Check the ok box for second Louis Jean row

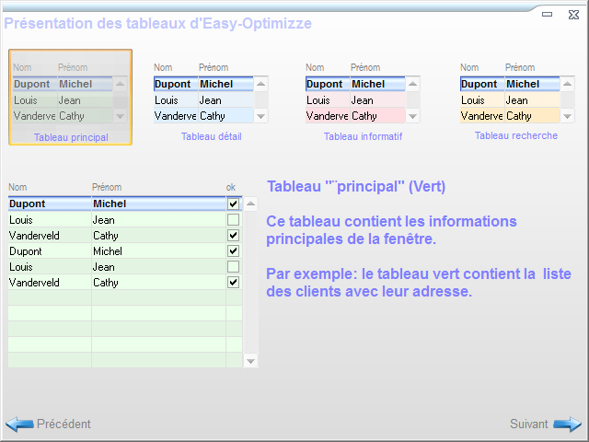[233, 266]
